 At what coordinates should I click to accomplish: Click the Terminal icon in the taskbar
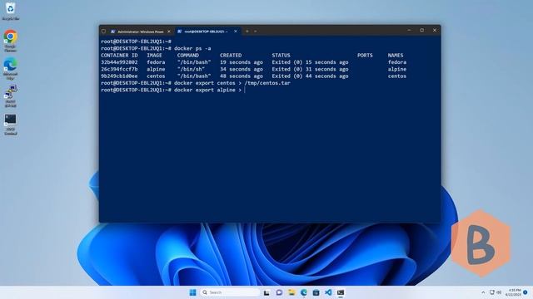pos(341,292)
